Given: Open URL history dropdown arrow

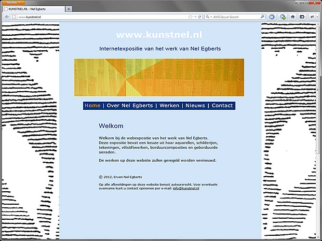Looking at the screenshot, I should click(195, 17).
